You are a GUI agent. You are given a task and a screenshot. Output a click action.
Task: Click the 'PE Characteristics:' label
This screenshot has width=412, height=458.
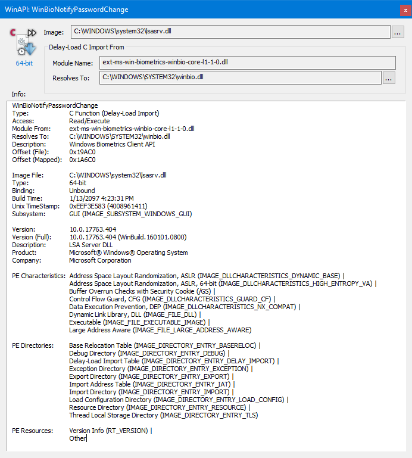point(39,276)
